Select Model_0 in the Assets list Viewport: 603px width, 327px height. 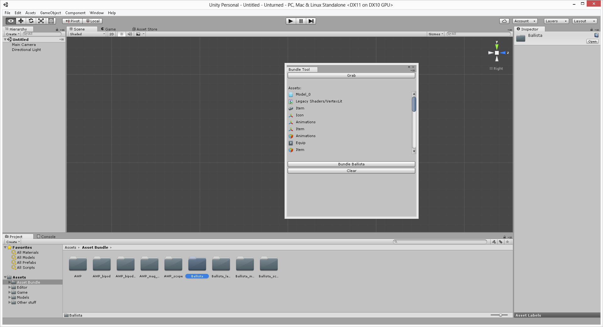pyautogui.click(x=303, y=94)
